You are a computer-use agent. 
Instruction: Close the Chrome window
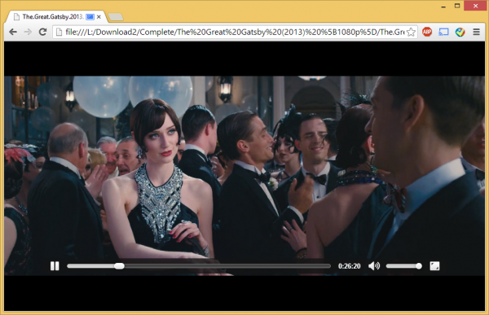(475, 6)
